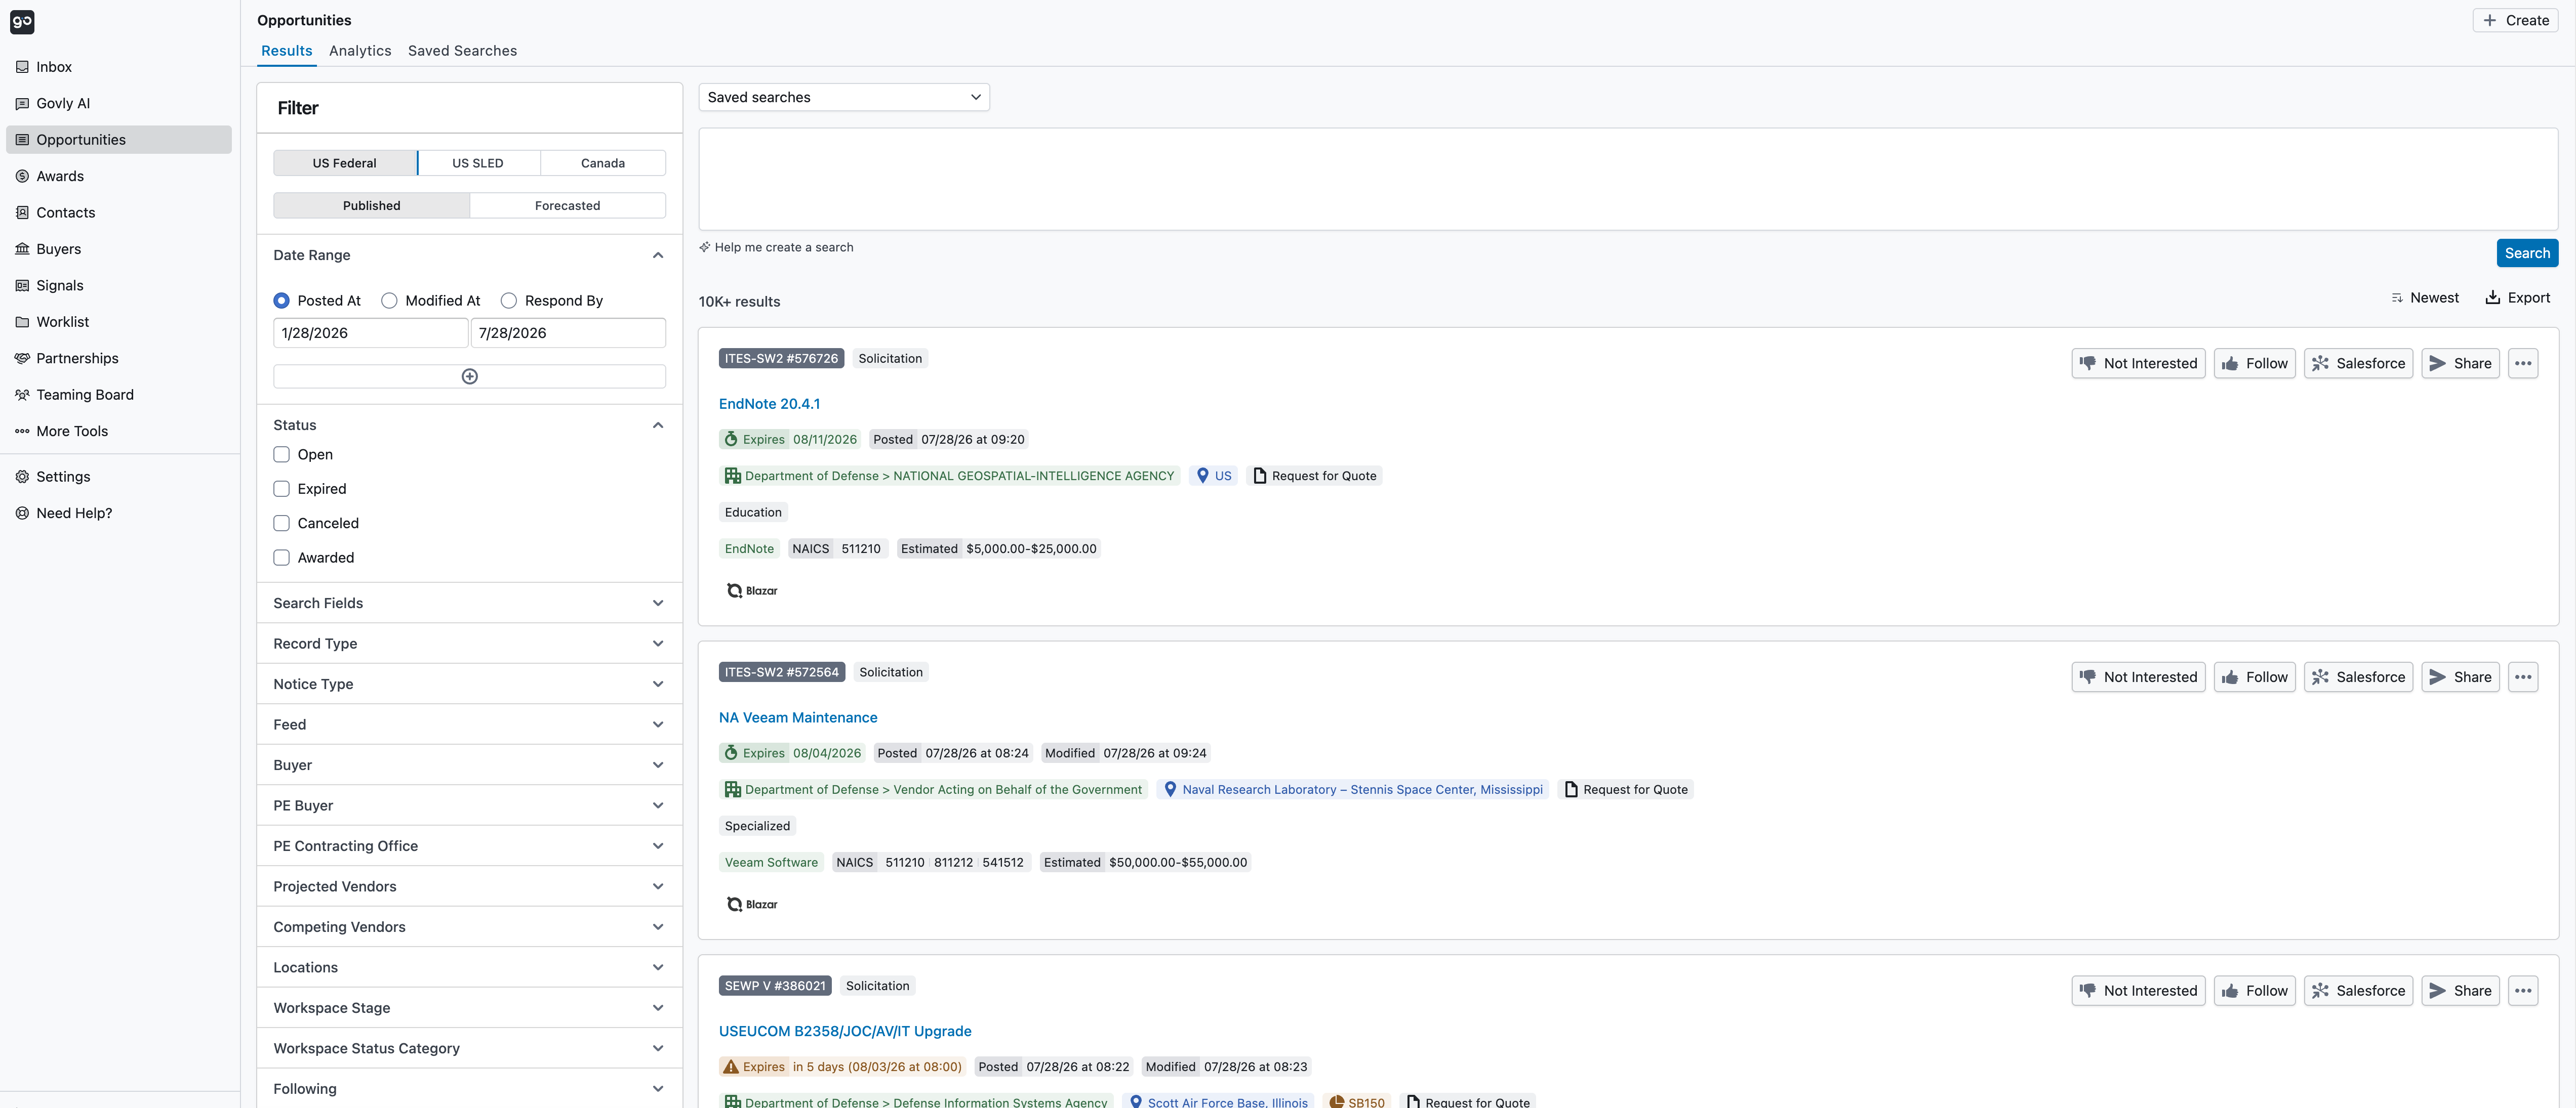Select the Modified At radio button
The height and width of the screenshot is (1108, 2576).
[x=390, y=301]
